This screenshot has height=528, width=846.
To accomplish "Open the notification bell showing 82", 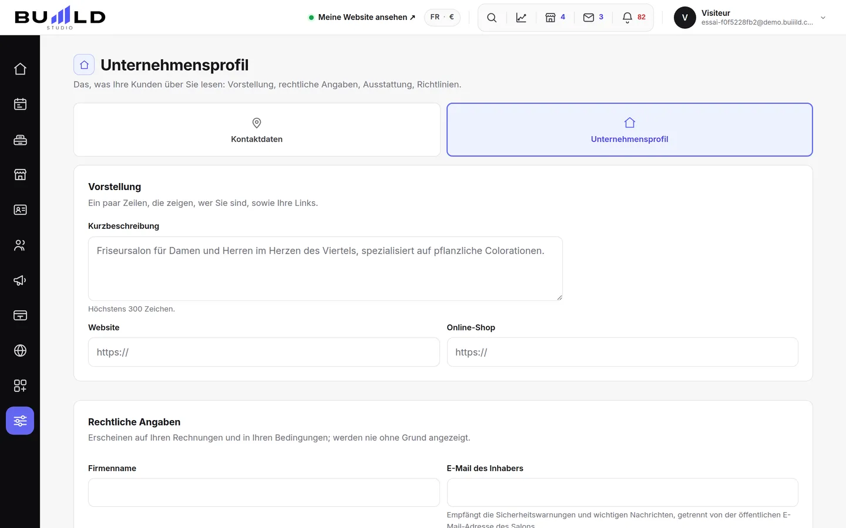I will click(x=634, y=18).
